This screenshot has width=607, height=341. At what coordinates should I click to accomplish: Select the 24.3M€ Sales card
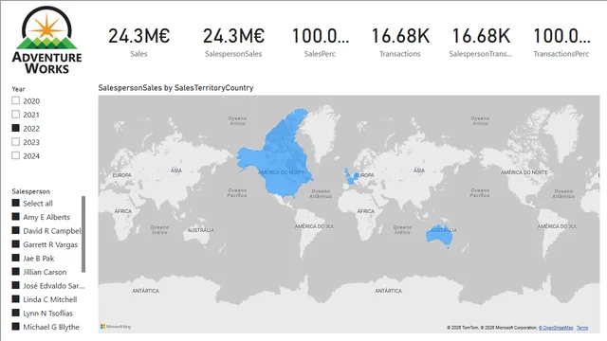(138, 42)
